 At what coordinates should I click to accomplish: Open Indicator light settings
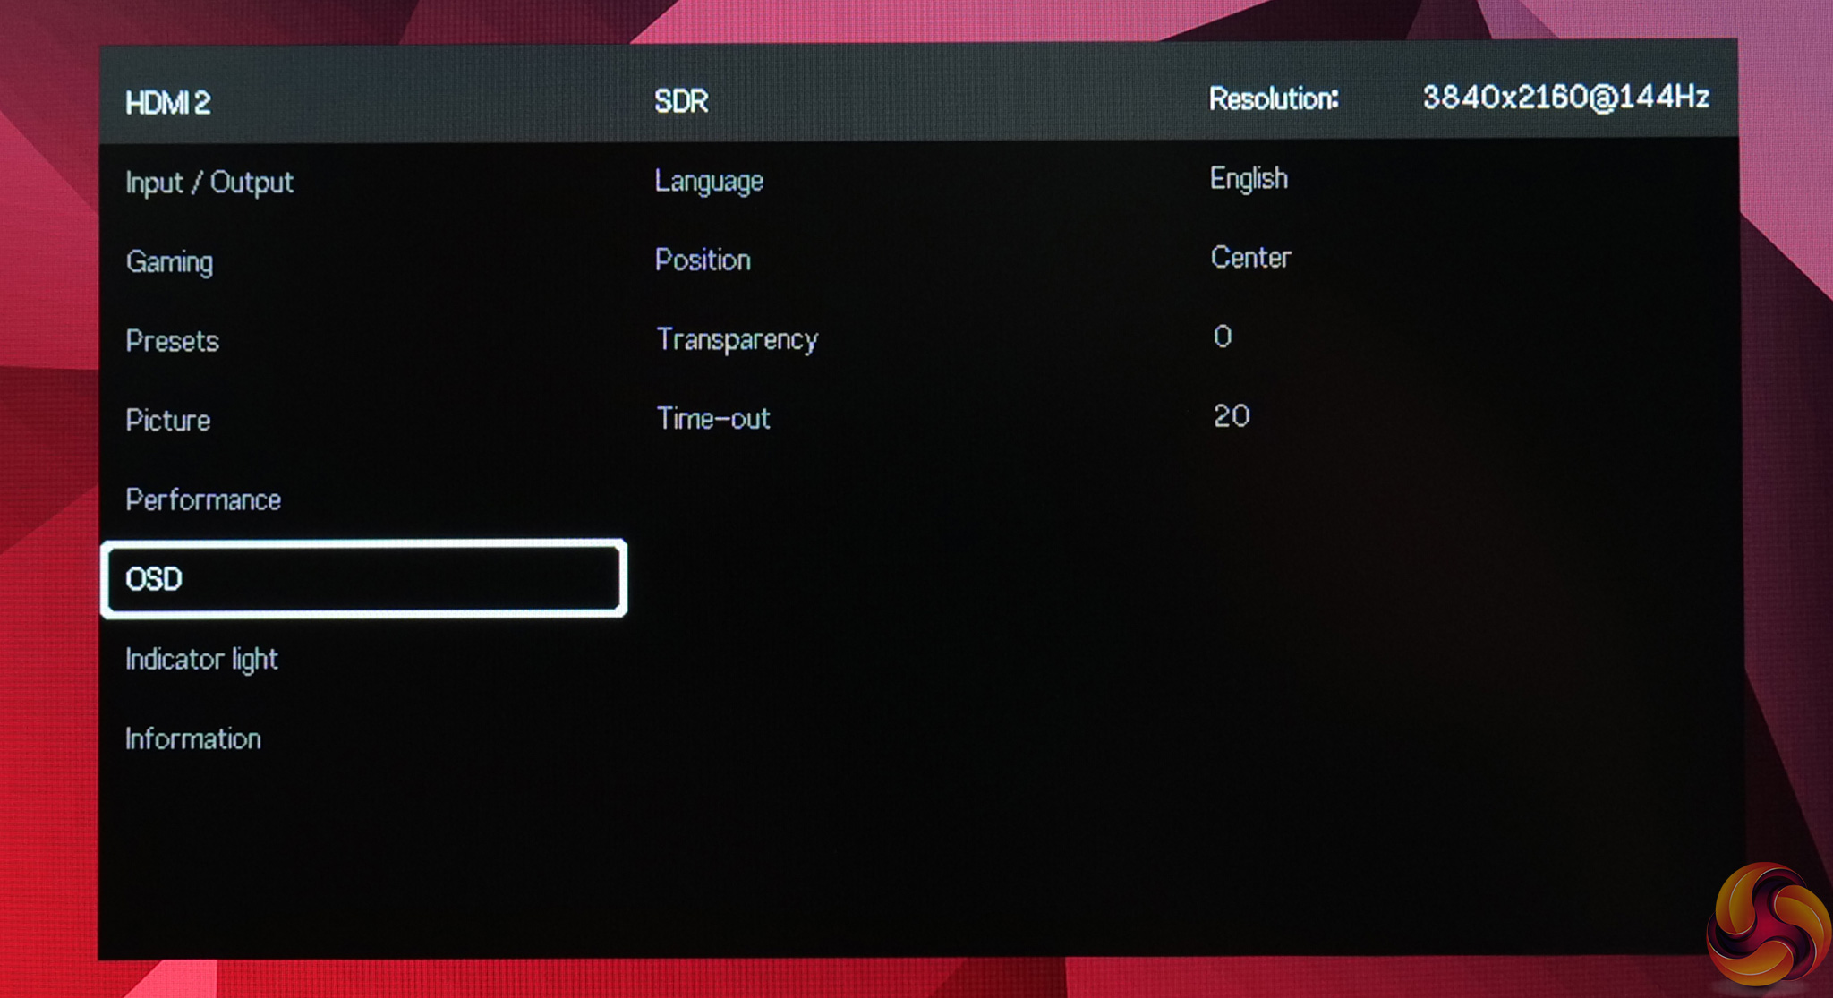point(201,660)
